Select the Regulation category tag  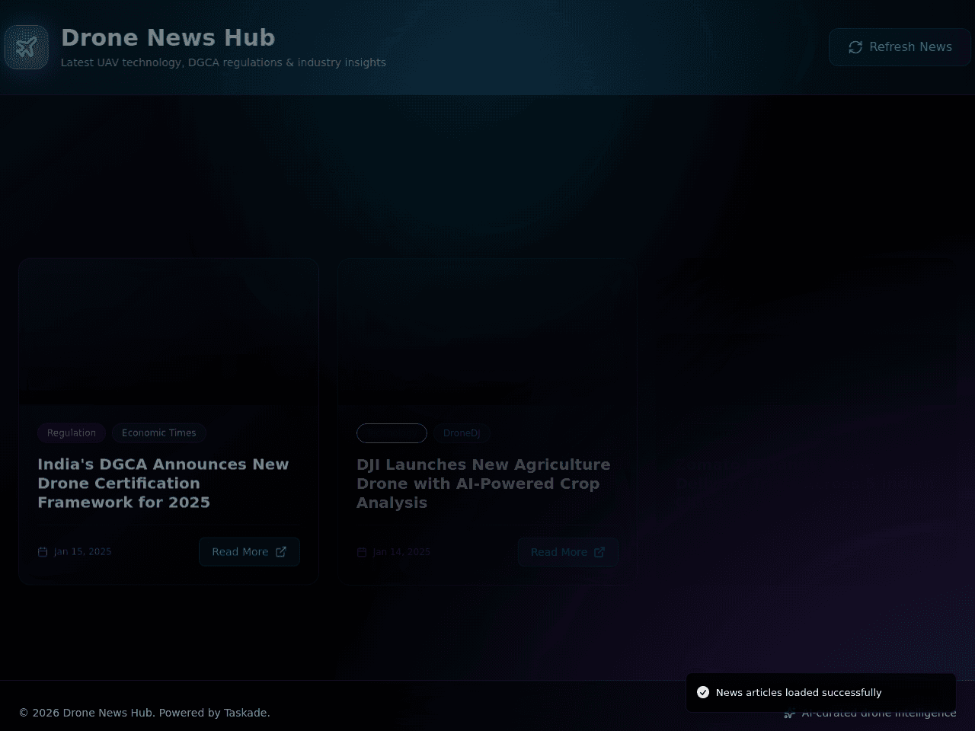72,433
